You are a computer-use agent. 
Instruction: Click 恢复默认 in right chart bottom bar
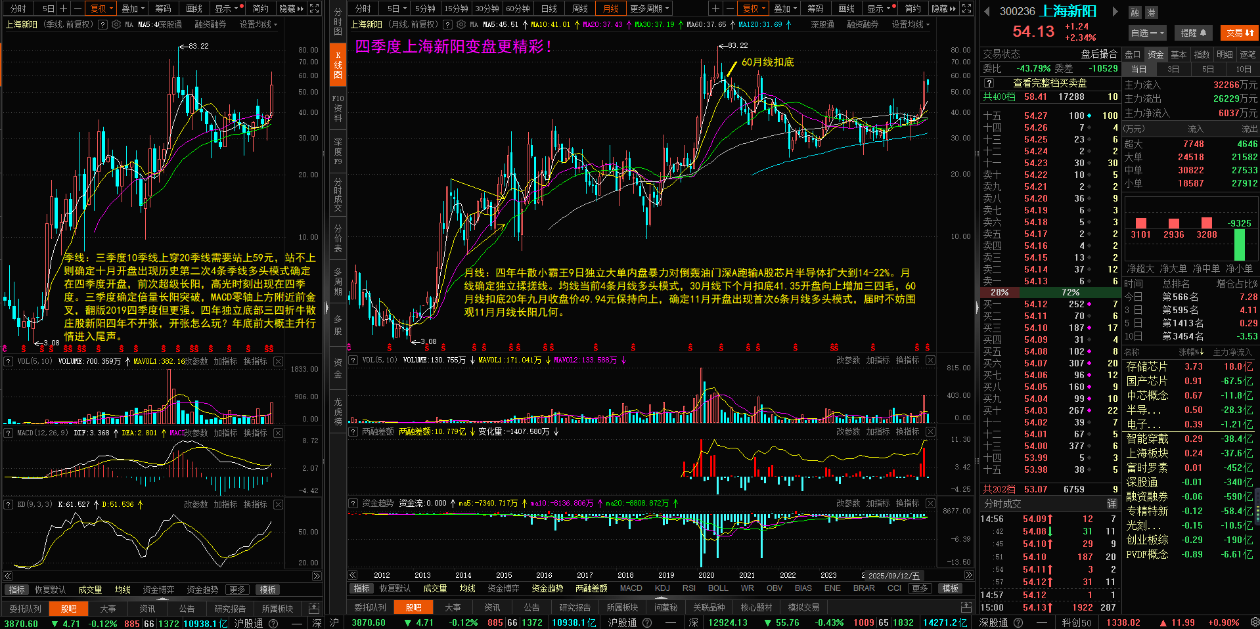click(x=395, y=588)
